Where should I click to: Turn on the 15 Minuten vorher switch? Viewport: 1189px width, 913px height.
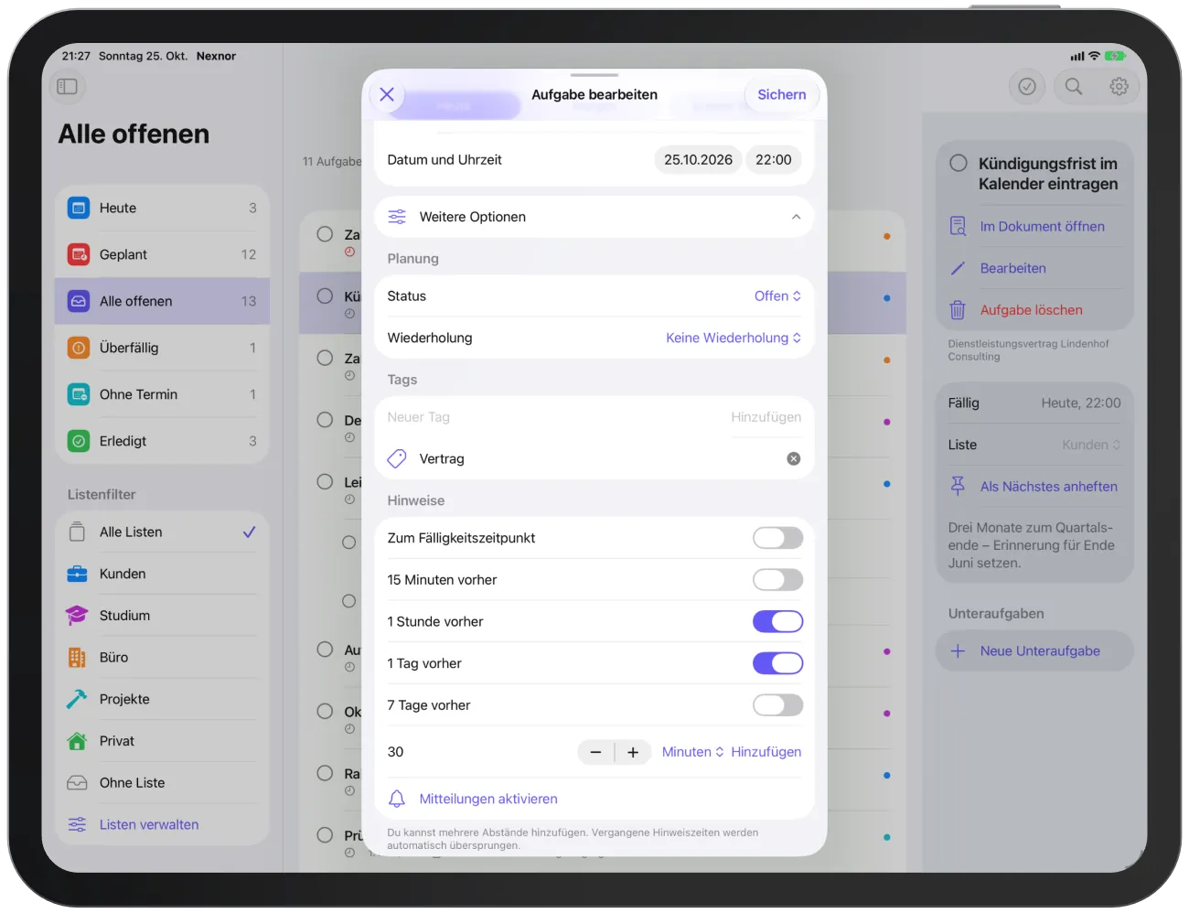tap(777, 580)
